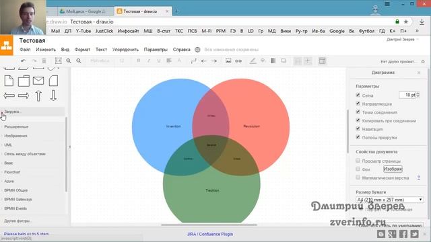
Task: Open the Справка menu
Action: 181,50
